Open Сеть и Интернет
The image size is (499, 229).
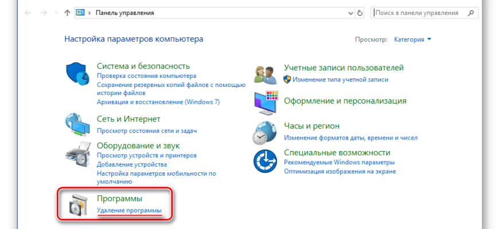tap(128, 119)
